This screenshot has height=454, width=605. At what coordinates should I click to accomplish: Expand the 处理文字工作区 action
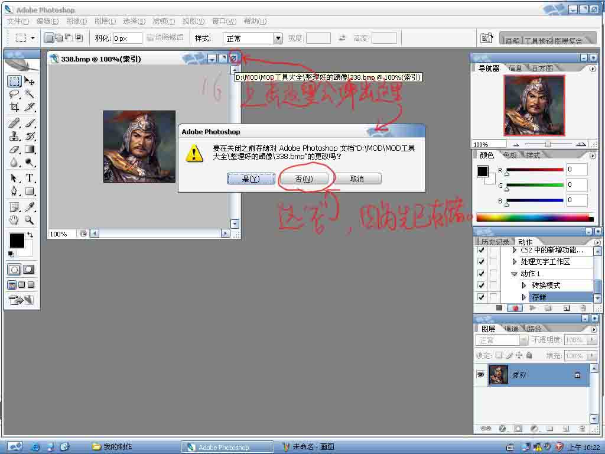pyautogui.click(x=514, y=261)
